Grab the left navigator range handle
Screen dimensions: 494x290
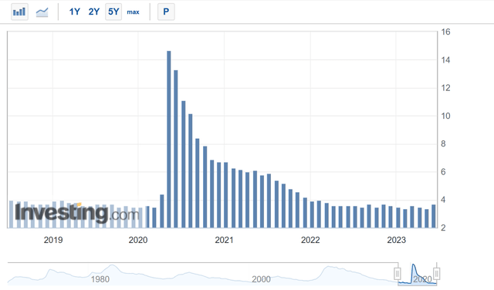coord(398,273)
